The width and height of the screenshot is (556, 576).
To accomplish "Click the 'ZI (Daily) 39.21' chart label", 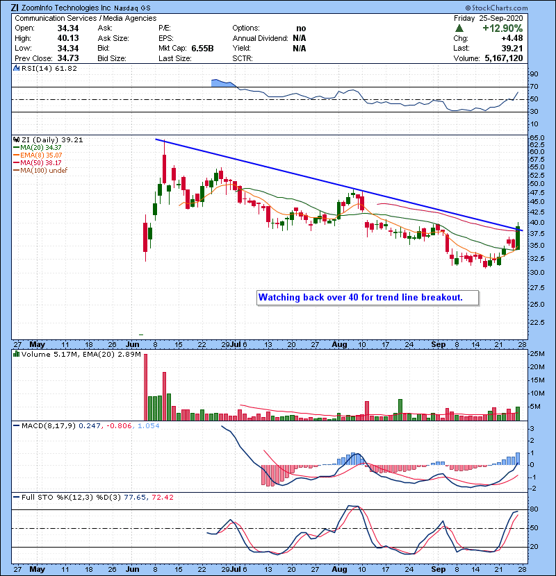I will tap(52, 140).
